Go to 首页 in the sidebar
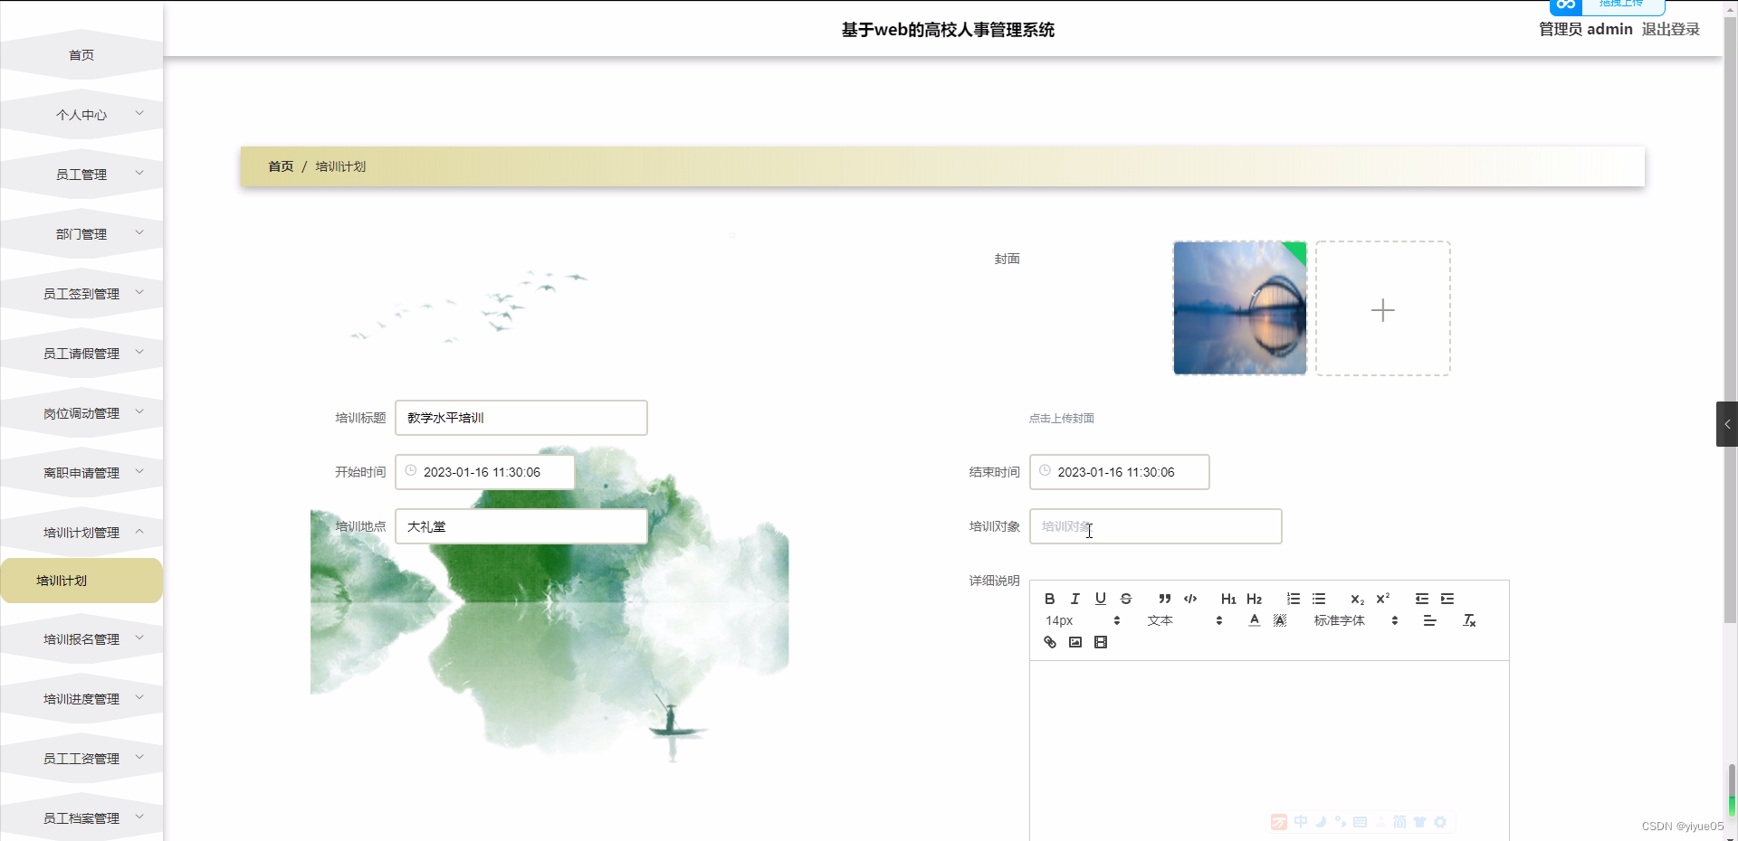 (81, 55)
